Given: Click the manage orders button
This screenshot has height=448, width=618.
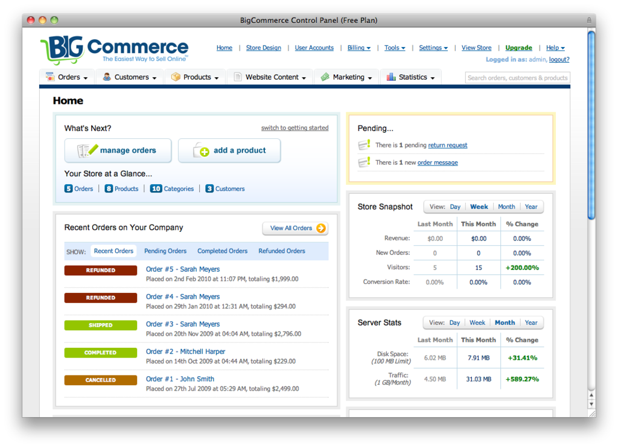Looking at the screenshot, I should pos(118,150).
